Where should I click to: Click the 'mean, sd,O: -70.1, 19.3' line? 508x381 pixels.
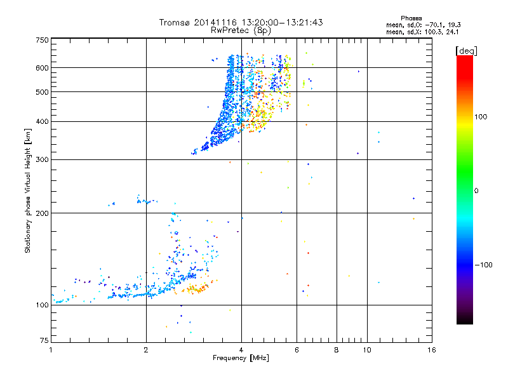424,25
